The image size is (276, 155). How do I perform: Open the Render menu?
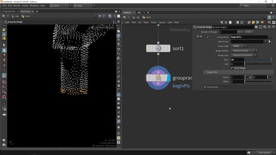[17, 6]
